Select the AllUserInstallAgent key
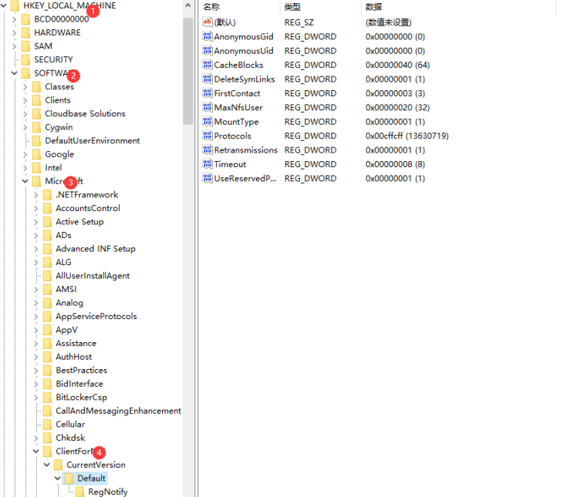 point(93,276)
